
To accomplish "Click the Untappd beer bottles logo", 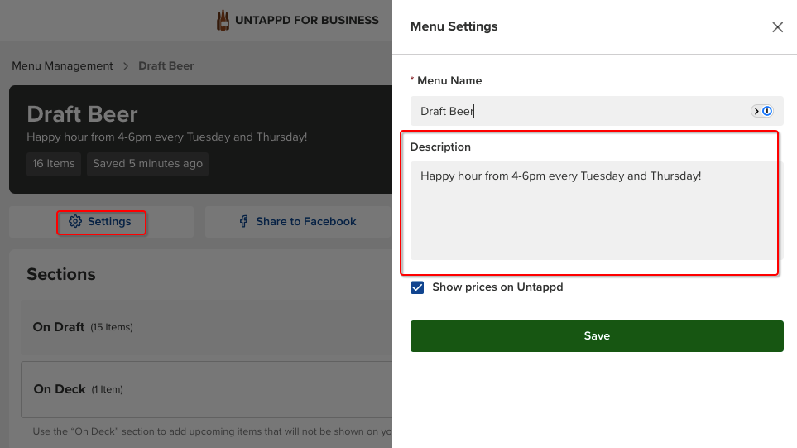I will coord(223,21).
